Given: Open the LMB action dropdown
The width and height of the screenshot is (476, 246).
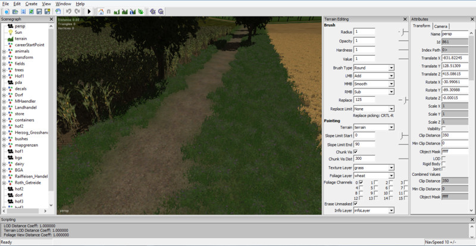Looking at the screenshot, I should [x=374, y=75].
